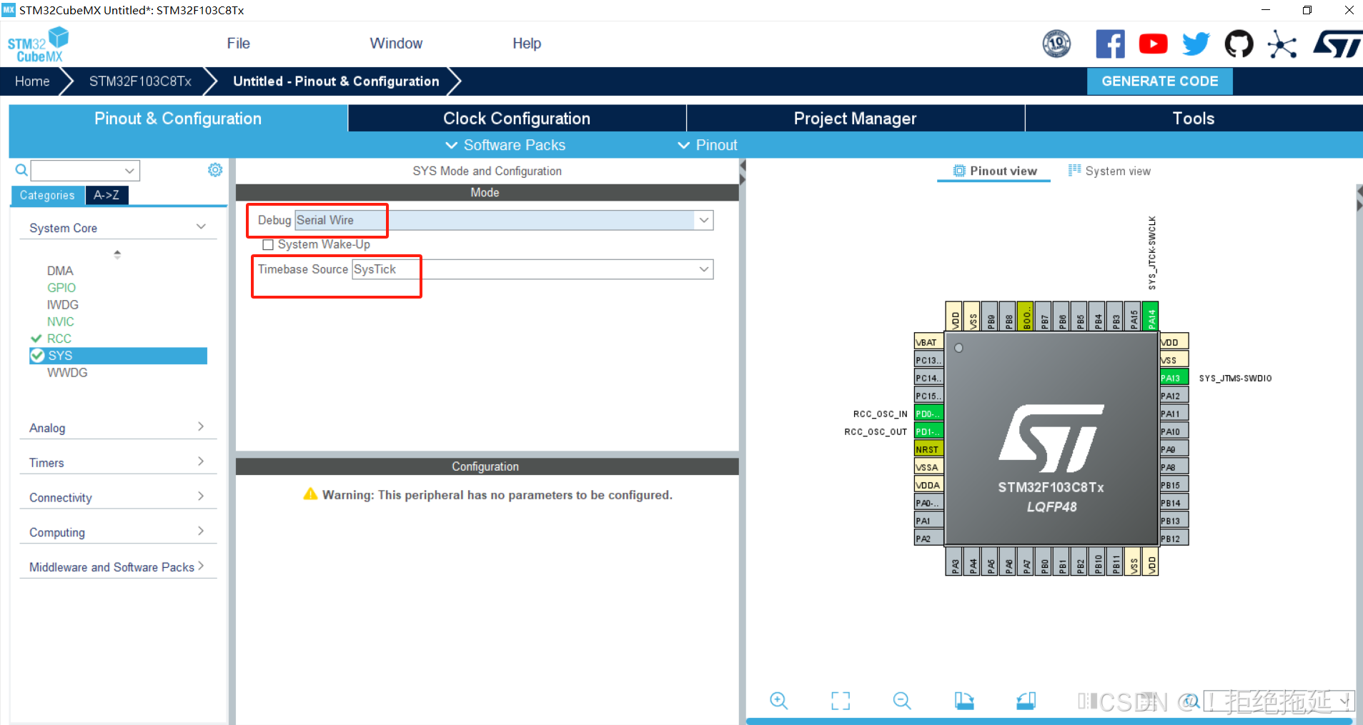
Task: Switch to Tools tab
Action: point(1194,119)
